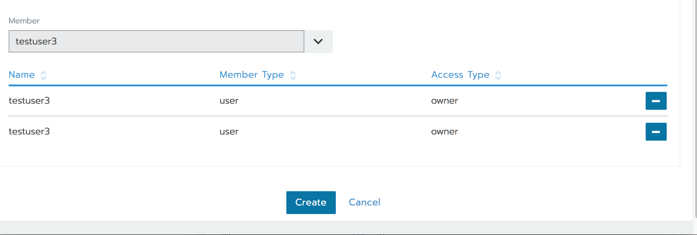Click the Name column sort icon
The width and height of the screenshot is (697, 235).
coord(43,75)
